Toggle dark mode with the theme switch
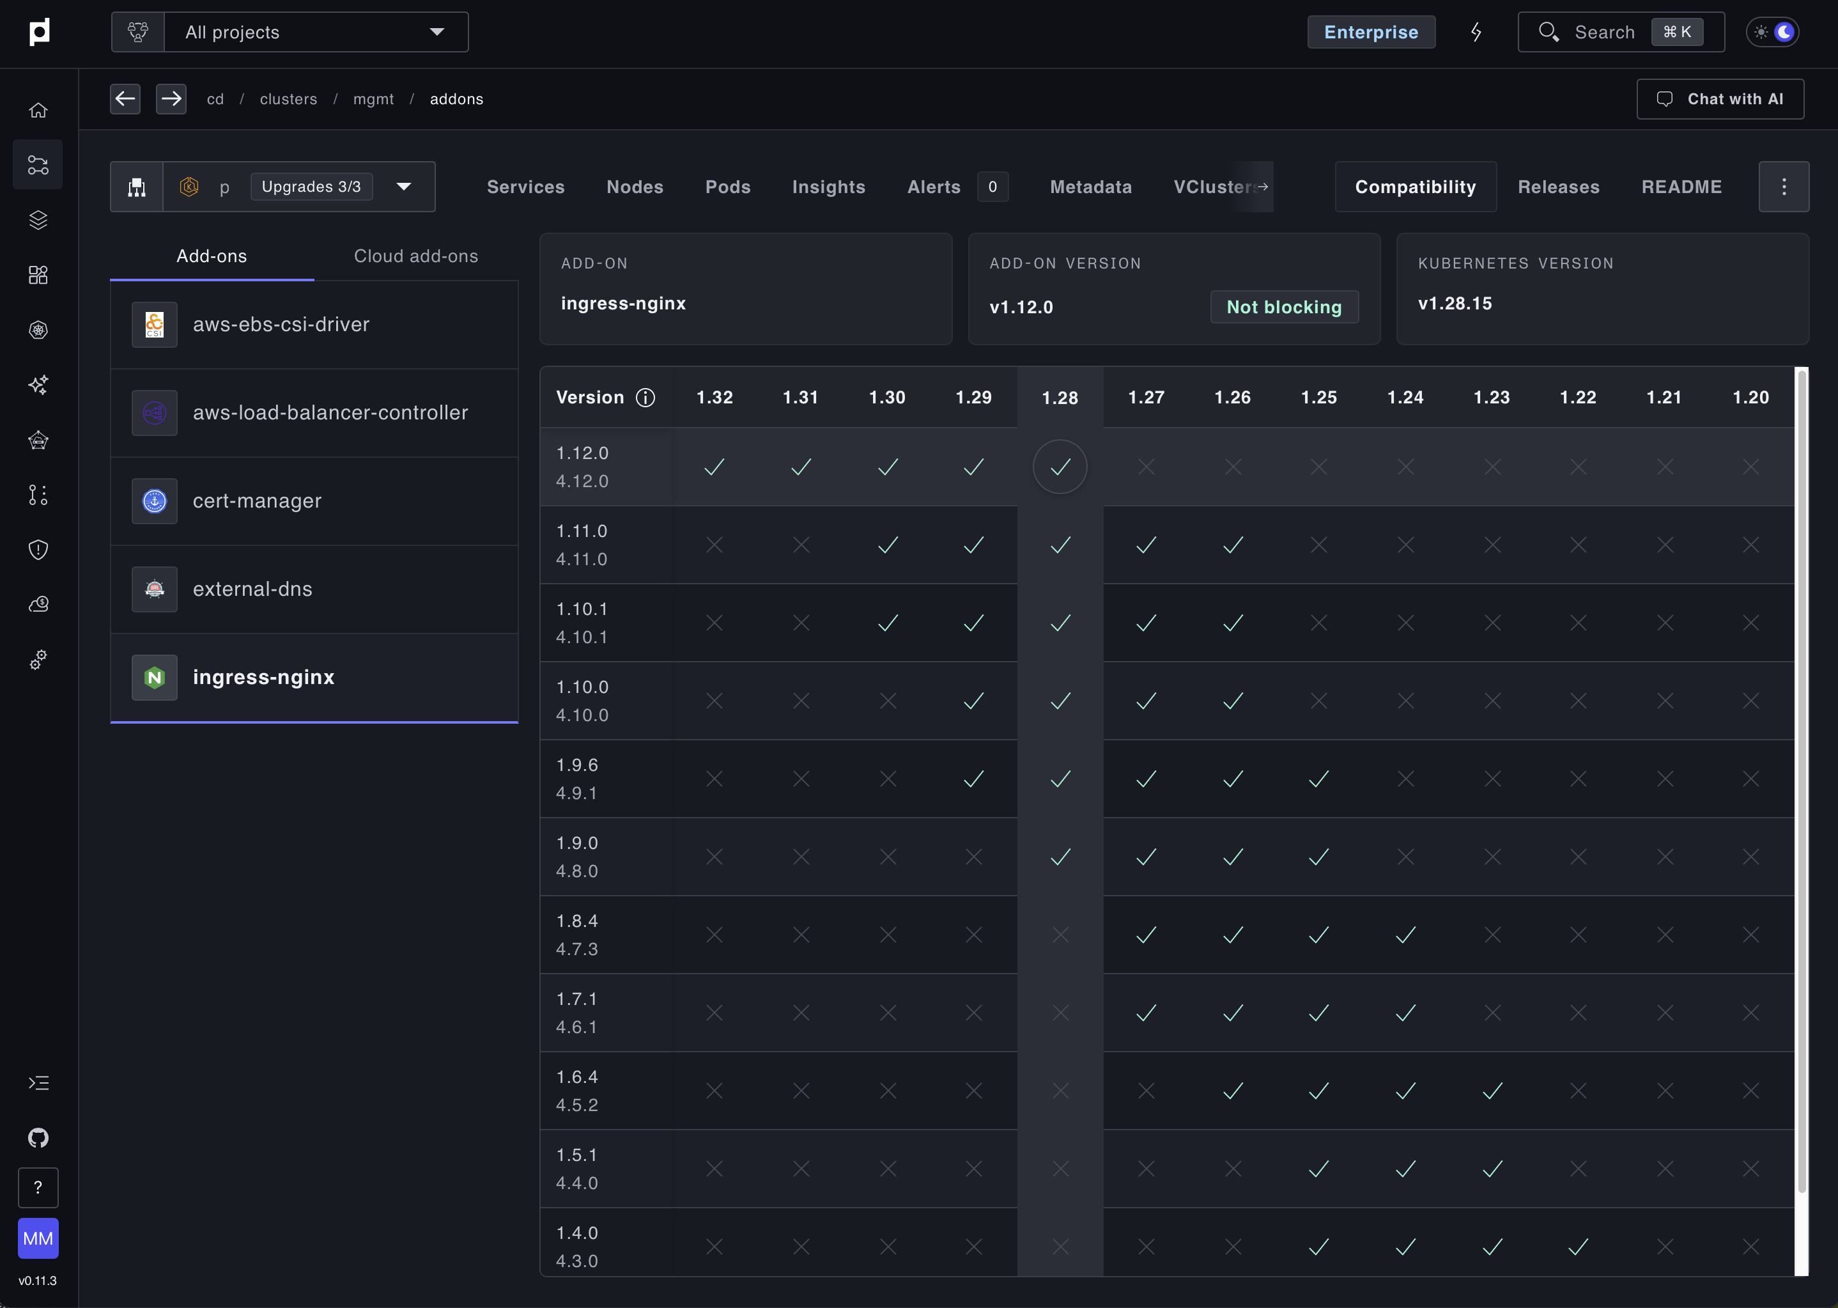This screenshot has width=1838, height=1308. 1772,32
